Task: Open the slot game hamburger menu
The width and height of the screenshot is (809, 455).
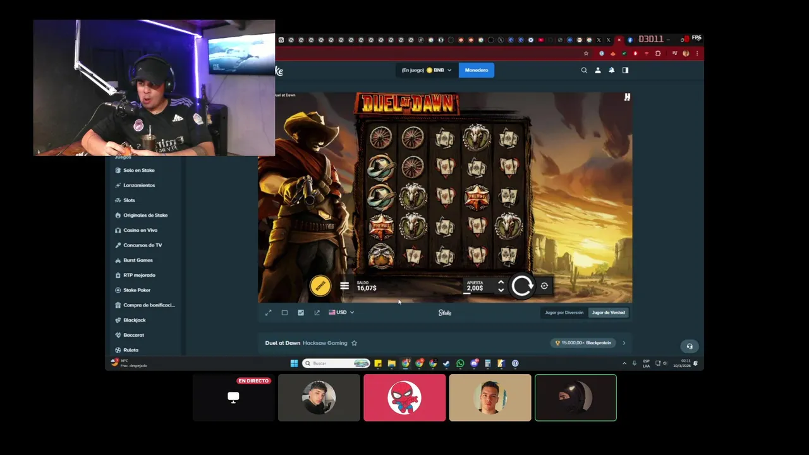Action: (x=344, y=286)
